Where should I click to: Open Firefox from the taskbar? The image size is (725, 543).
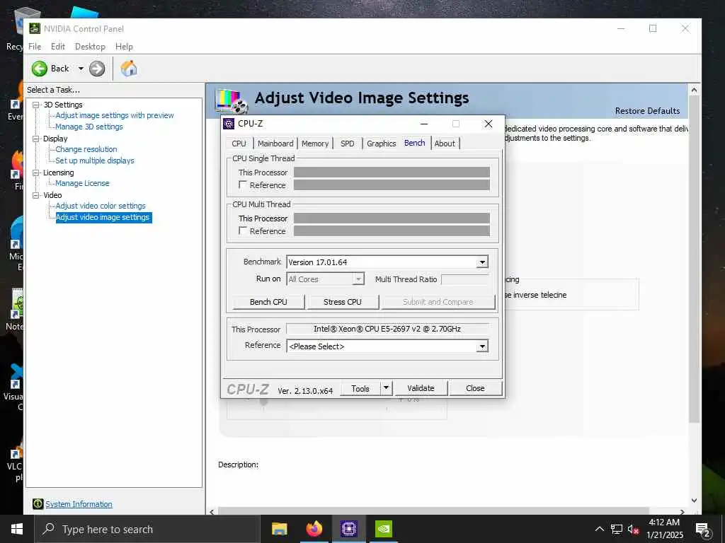click(314, 529)
